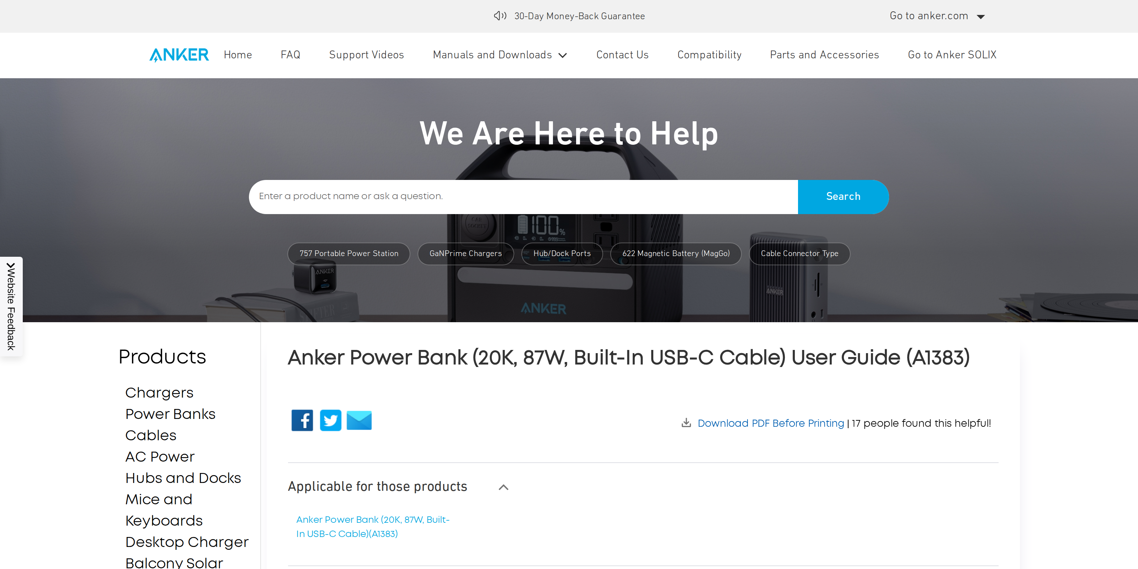Open Cables product category
Viewport: 1138px width, 569px height.
click(151, 435)
